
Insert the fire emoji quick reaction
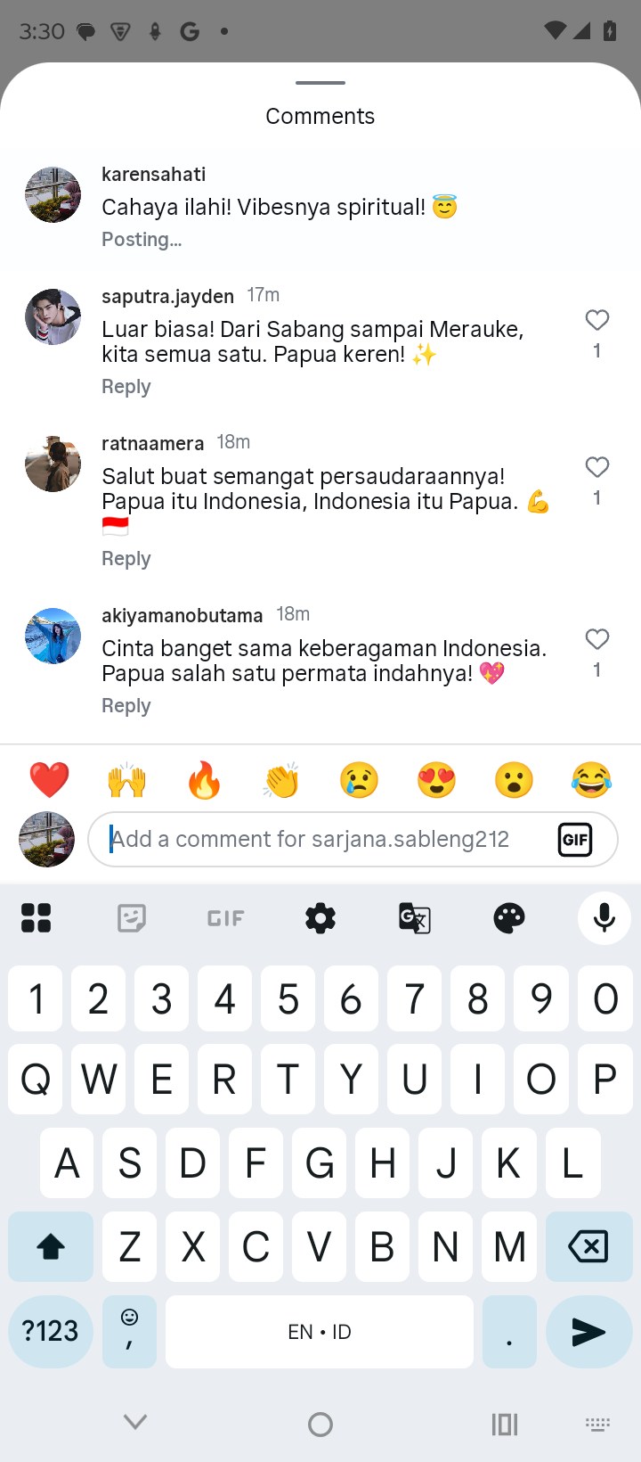[204, 780]
